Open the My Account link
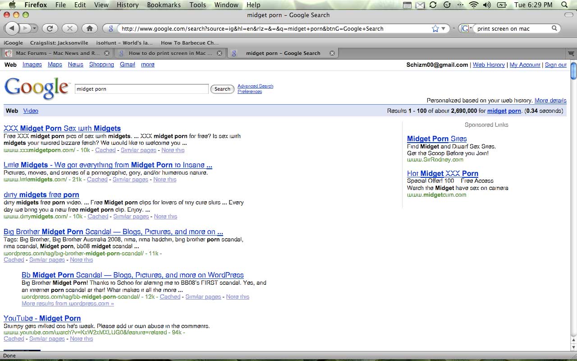This screenshot has width=577, height=361. (x=525, y=65)
